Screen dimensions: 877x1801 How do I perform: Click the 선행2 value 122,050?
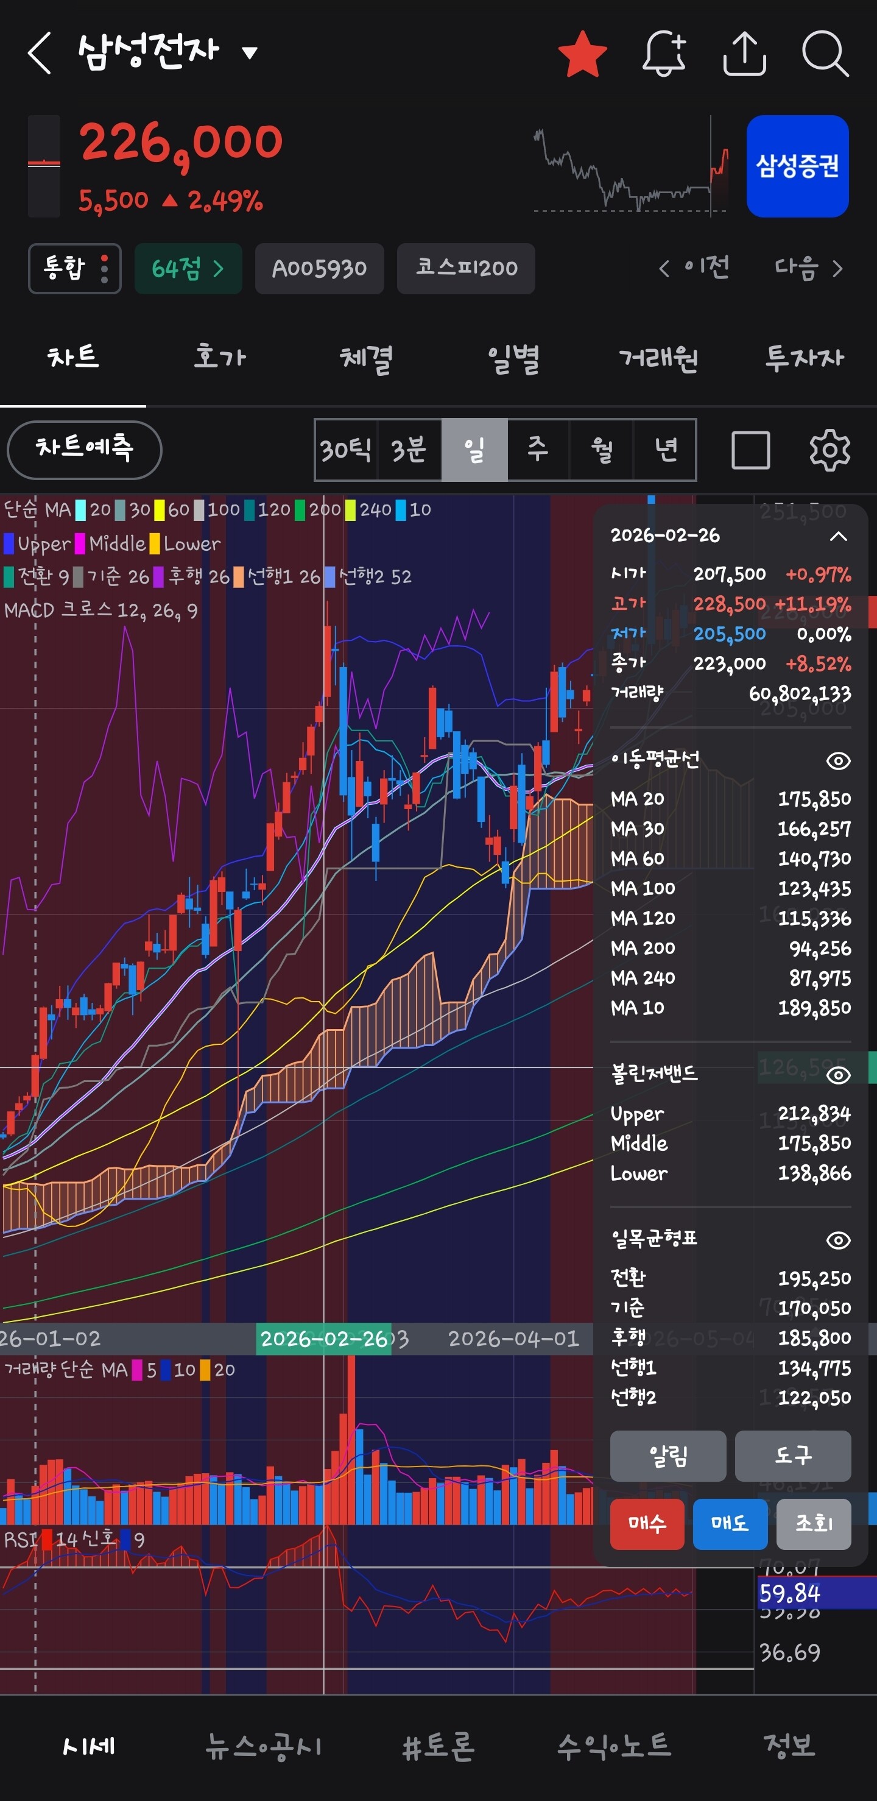tap(814, 1398)
